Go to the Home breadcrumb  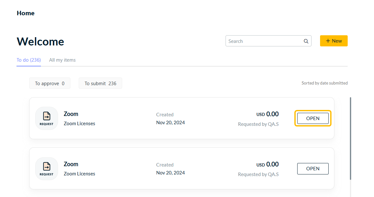(x=26, y=13)
